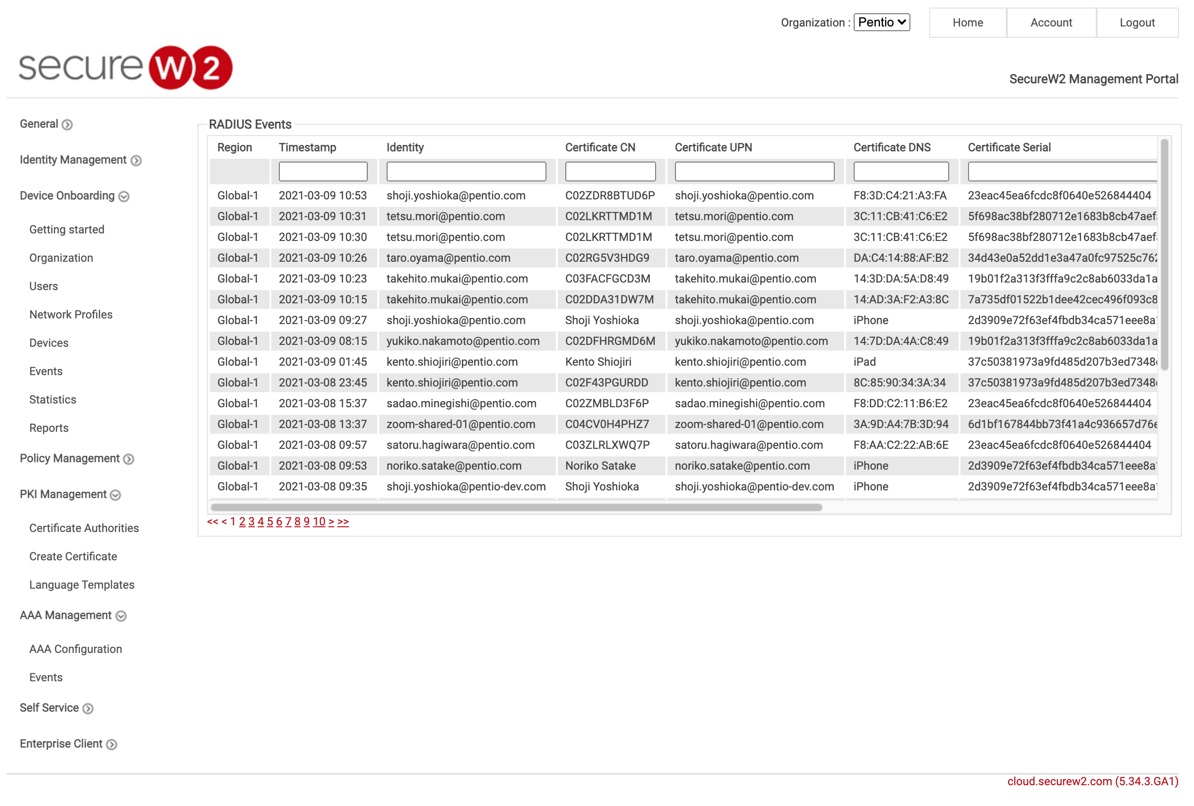Open the General menu section

click(x=39, y=124)
